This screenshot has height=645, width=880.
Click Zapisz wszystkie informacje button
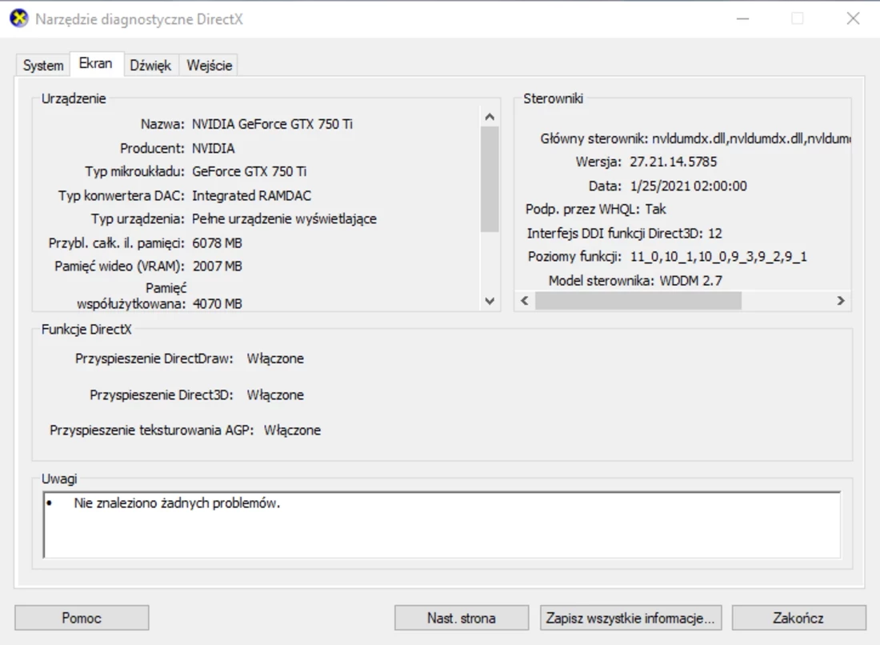631,618
